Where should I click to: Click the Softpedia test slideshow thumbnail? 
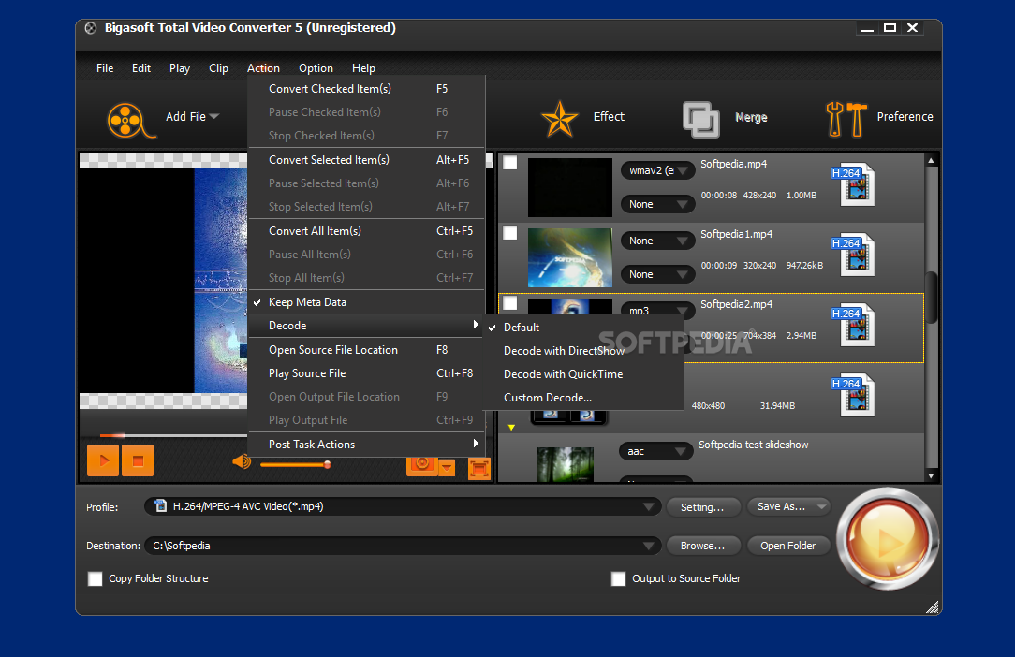(566, 465)
